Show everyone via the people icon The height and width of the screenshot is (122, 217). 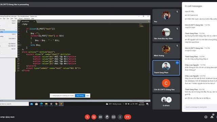pyautogui.click(x=212, y=117)
